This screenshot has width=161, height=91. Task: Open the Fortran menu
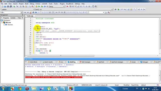(x=38, y=4)
